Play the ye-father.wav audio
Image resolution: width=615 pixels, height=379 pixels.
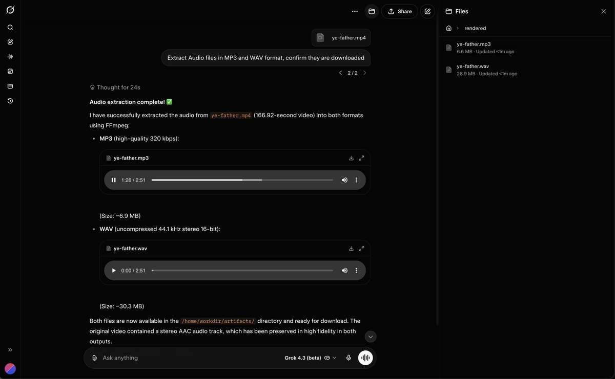click(x=114, y=271)
